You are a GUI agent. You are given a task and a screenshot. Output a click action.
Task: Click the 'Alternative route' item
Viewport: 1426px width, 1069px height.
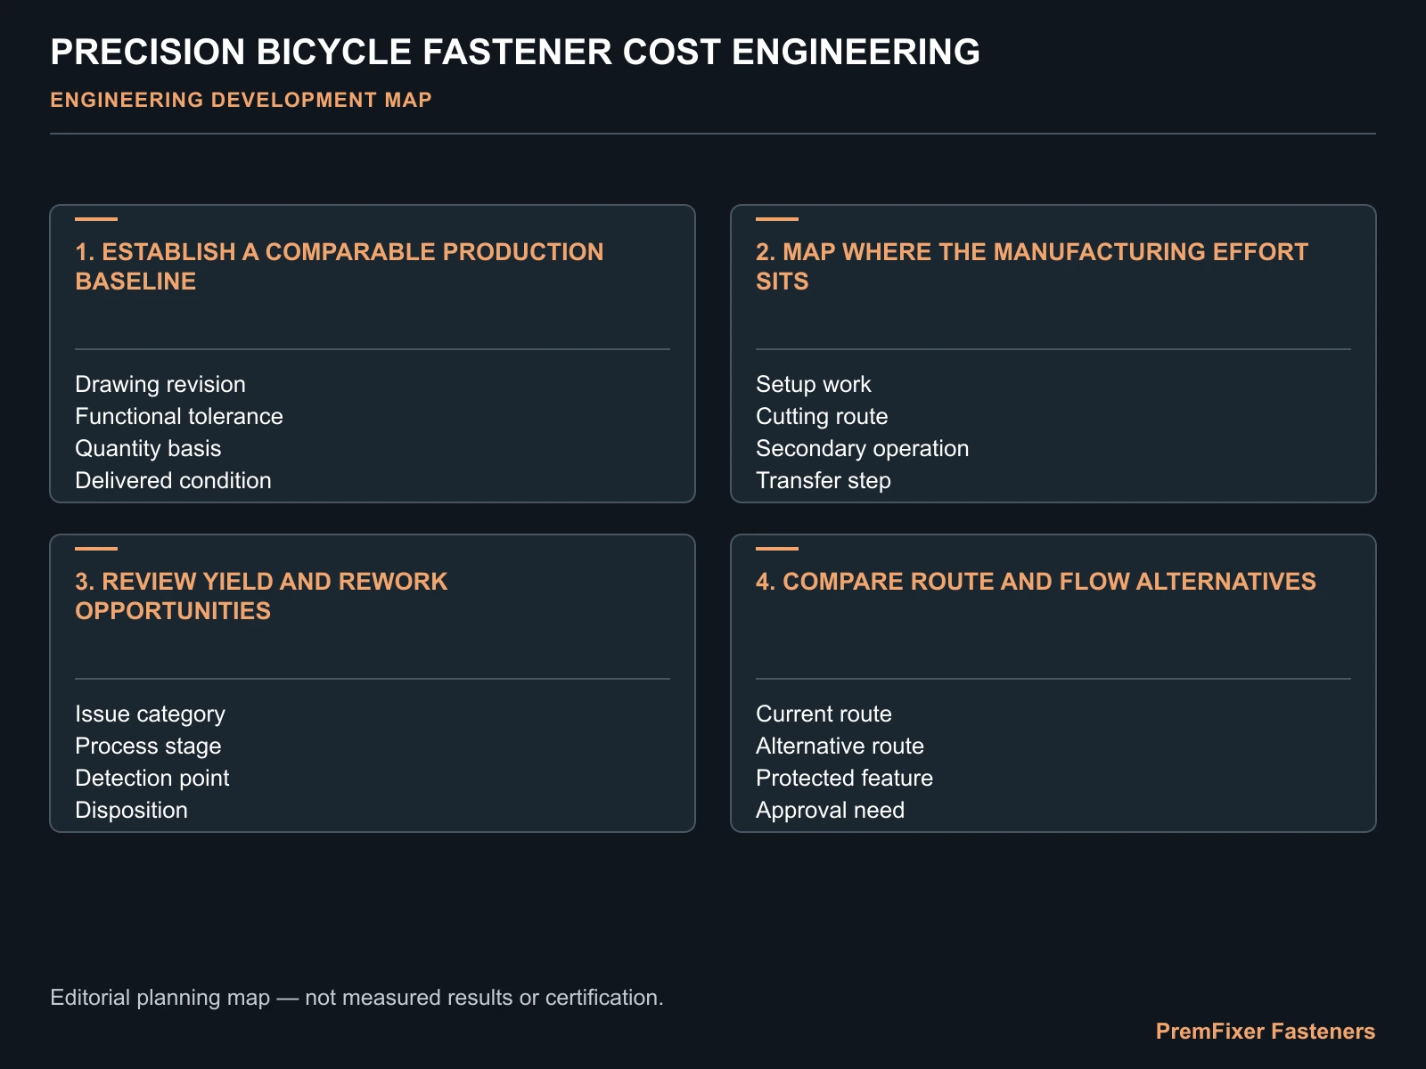pos(840,746)
